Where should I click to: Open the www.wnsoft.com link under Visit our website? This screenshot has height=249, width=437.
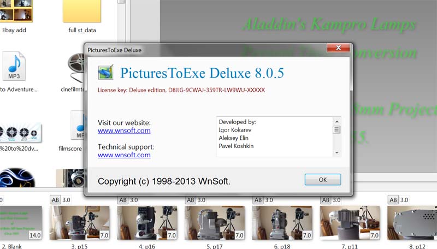124,131
